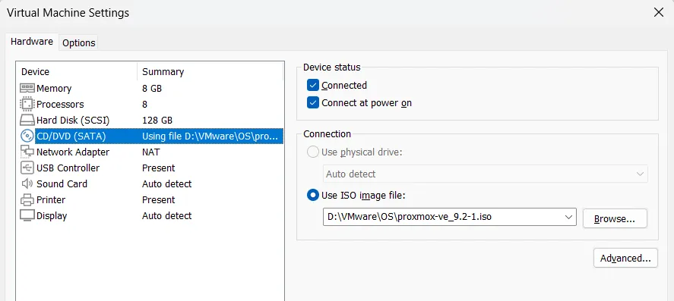This screenshot has height=301, width=674.
Task: Select the Display row label
Action: click(x=52, y=215)
